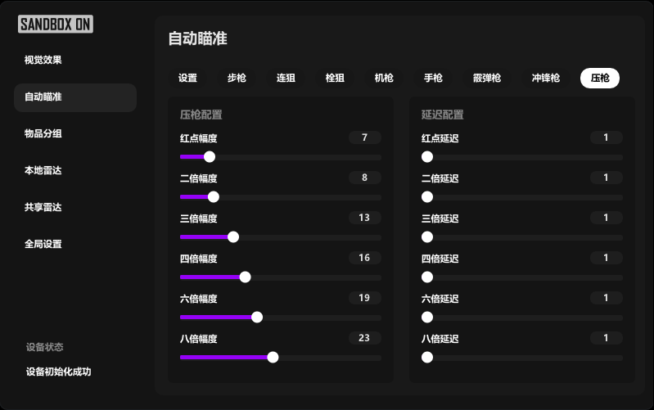
Task: Switch to the 手枪 tab
Action: 433,78
